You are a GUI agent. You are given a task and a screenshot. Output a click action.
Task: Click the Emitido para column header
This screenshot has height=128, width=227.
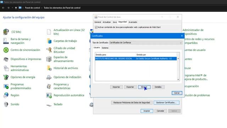pos(115,55)
